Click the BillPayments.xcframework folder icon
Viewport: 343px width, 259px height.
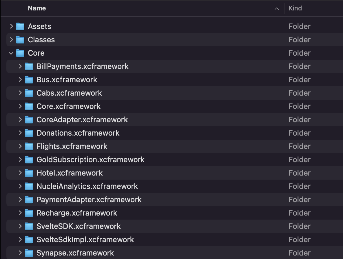pyautogui.click(x=29, y=66)
